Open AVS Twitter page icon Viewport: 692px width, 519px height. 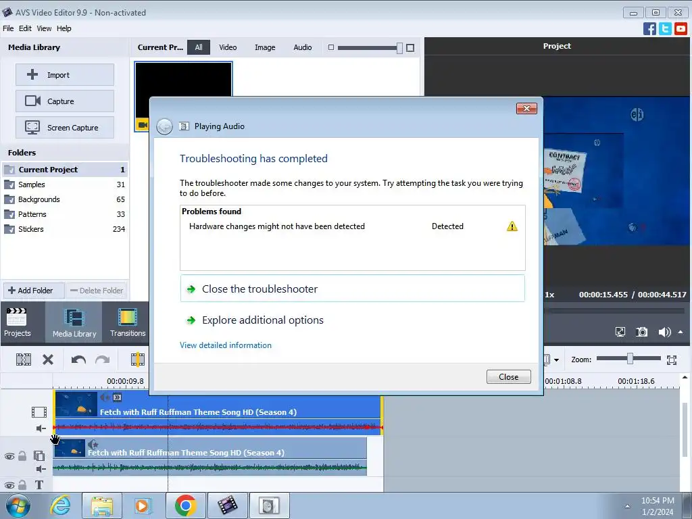(x=665, y=29)
